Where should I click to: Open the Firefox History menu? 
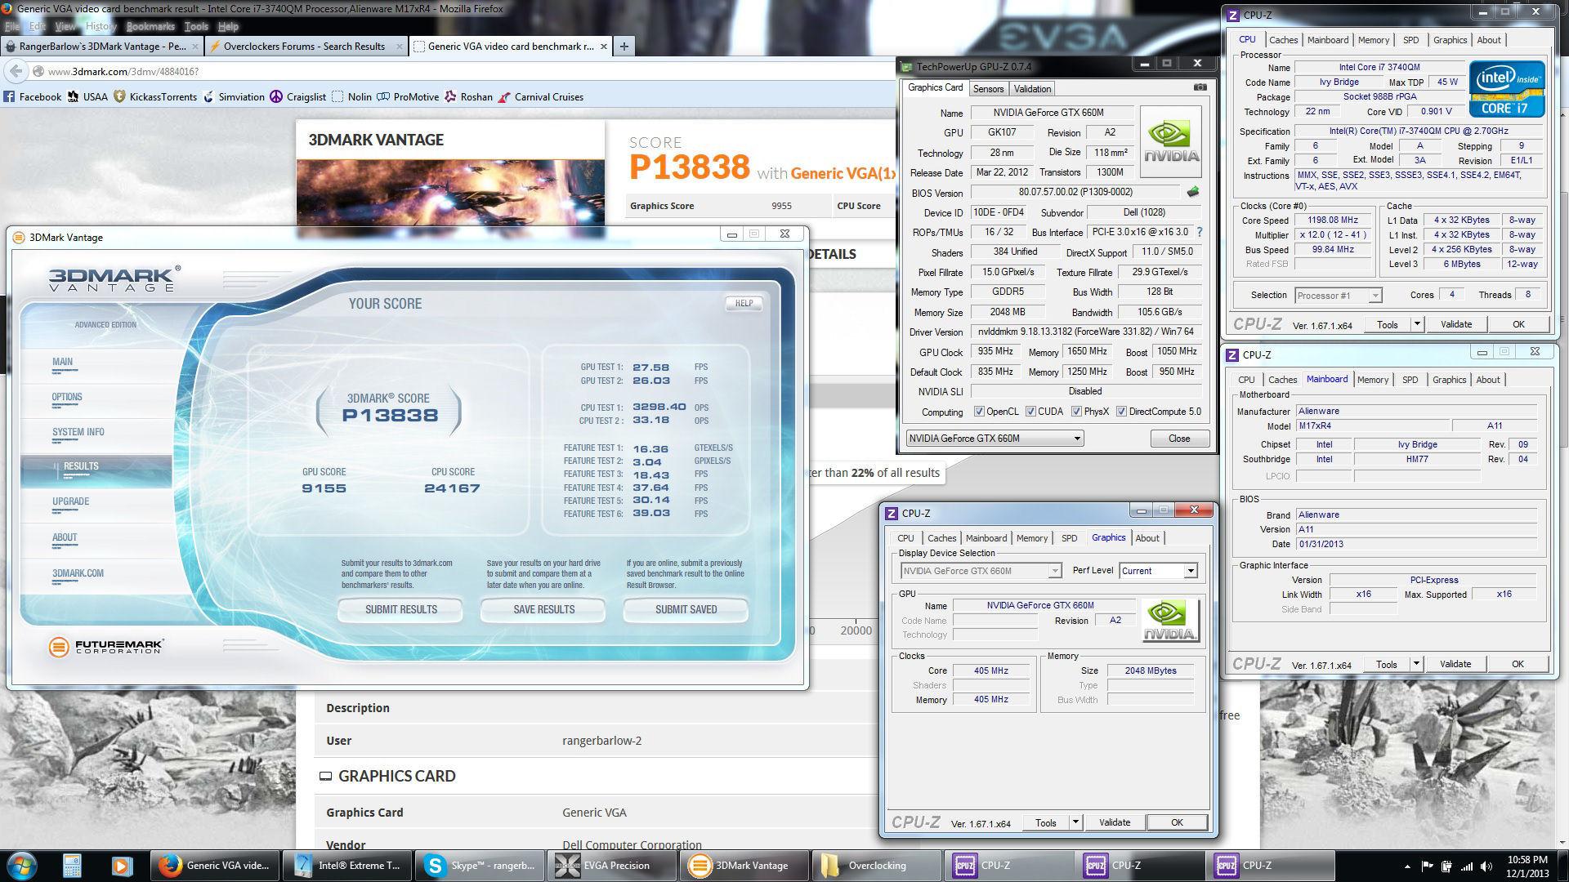click(101, 26)
